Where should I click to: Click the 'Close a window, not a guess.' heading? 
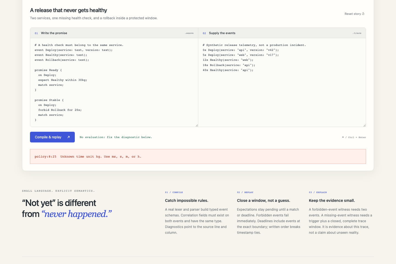263,200
